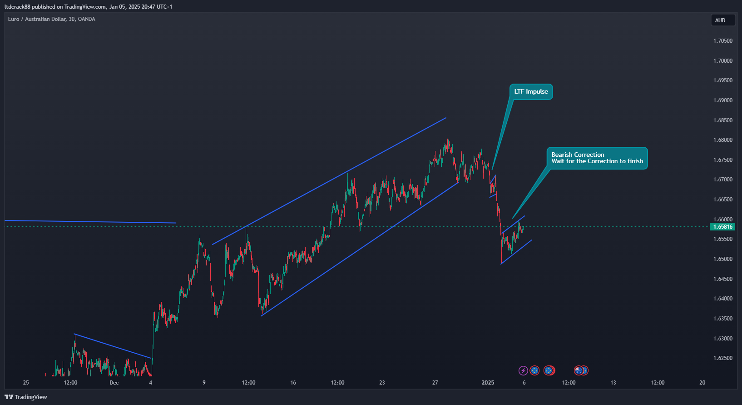Click the current price tag 1.65816

coord(722,226)
